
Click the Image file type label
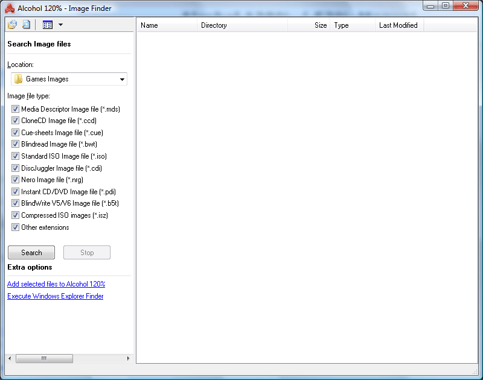(x=28, y=96)
